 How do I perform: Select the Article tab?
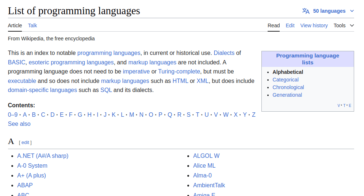click(15, 25)
